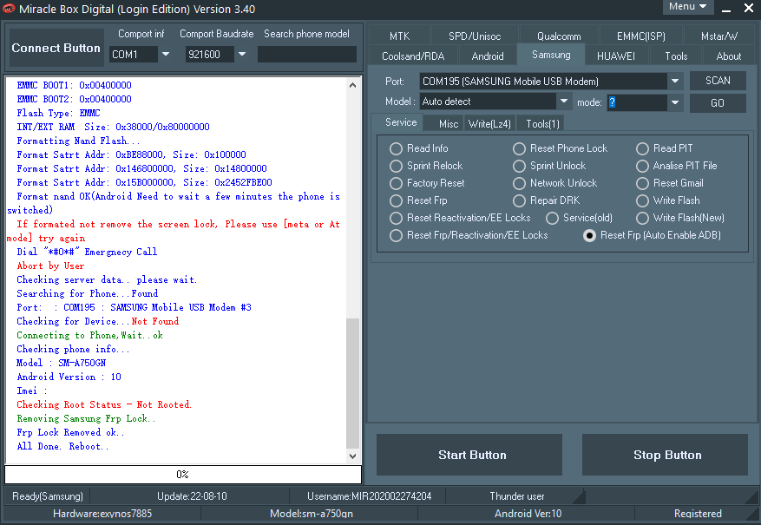Select the Tools(1) sub-tab
Image resolution: width=761 pixels, height=525 pixels.
[x=542, y=124]
